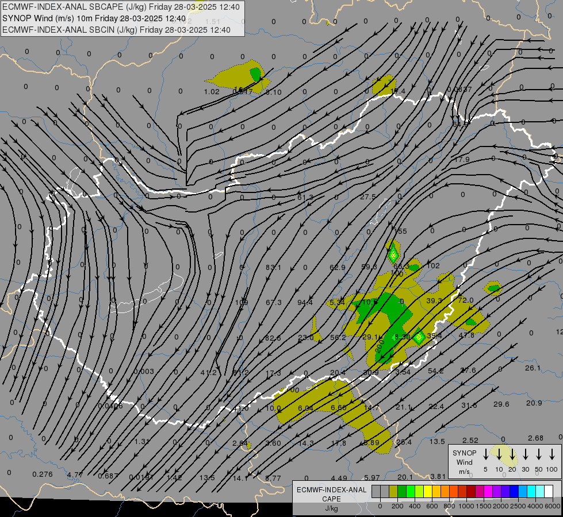Click the map value 8.77
The width and height of the screenshot is (563, 517).
click(273, 478)
